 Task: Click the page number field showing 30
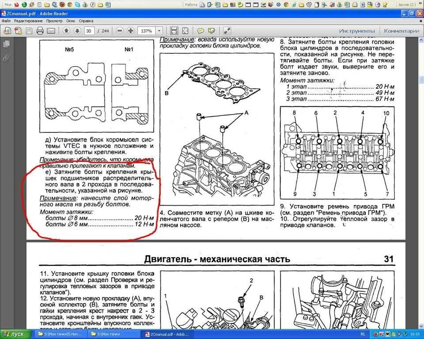pos(89,31)
